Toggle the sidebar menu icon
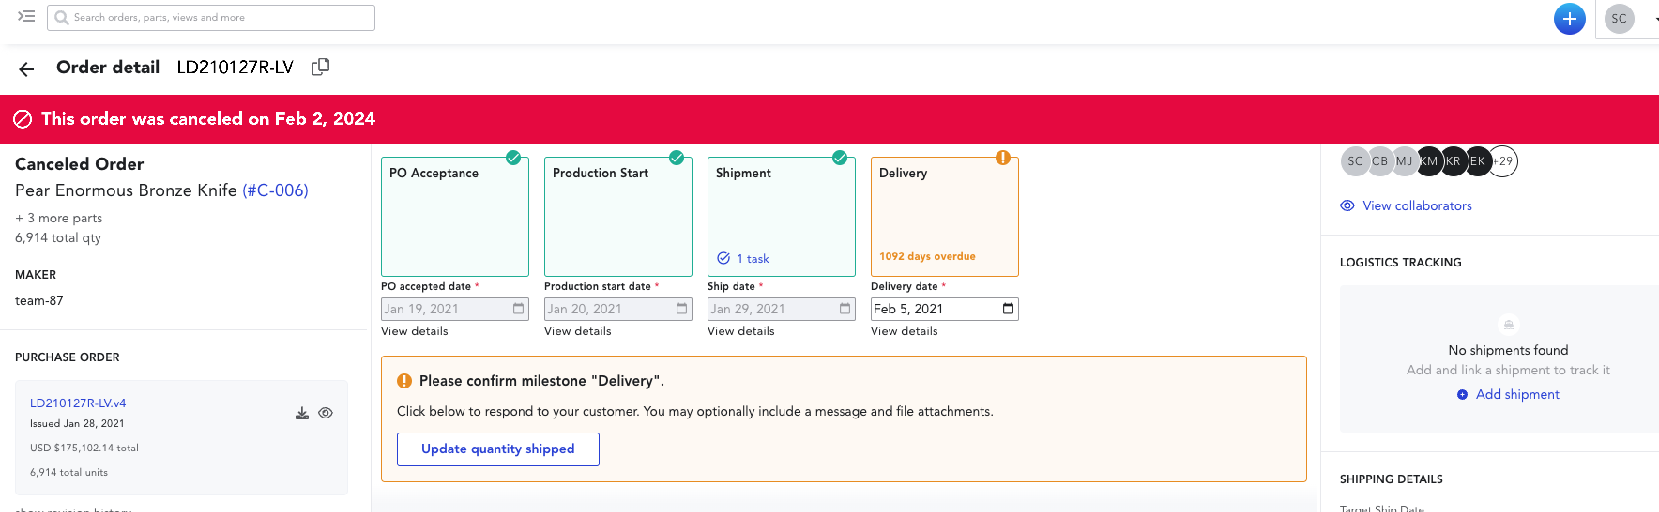This screenshot has width=1659, height=512. (x=26, y=17)
